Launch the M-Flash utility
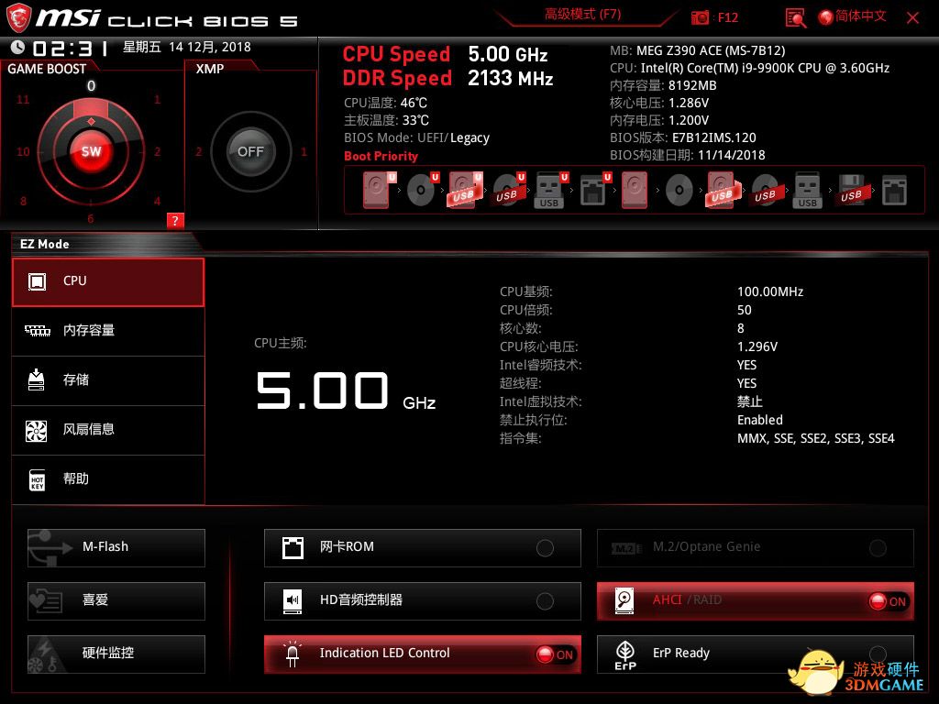Screen dimensions: 939x704 116,548
